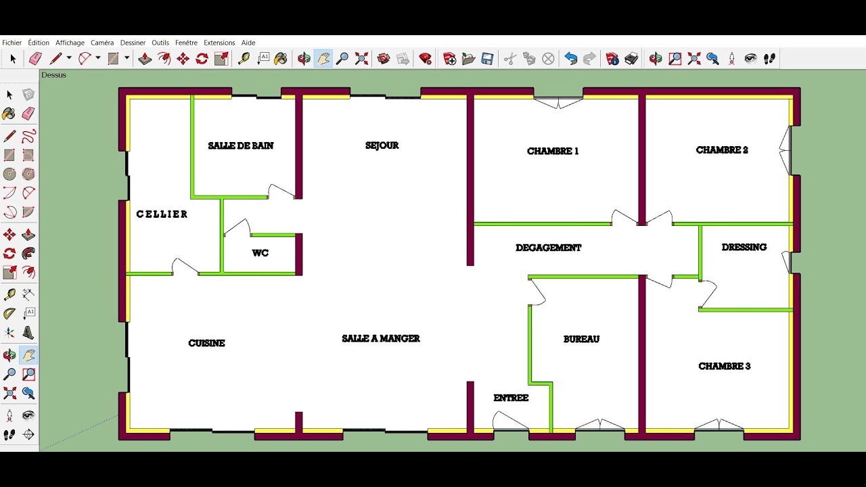866x487 pixels.
Task: Select the 3D Text tool in left toolbar
Action: click(28, 333)
